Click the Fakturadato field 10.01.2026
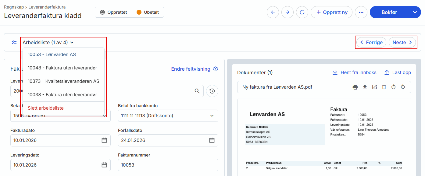 [60, 140]
